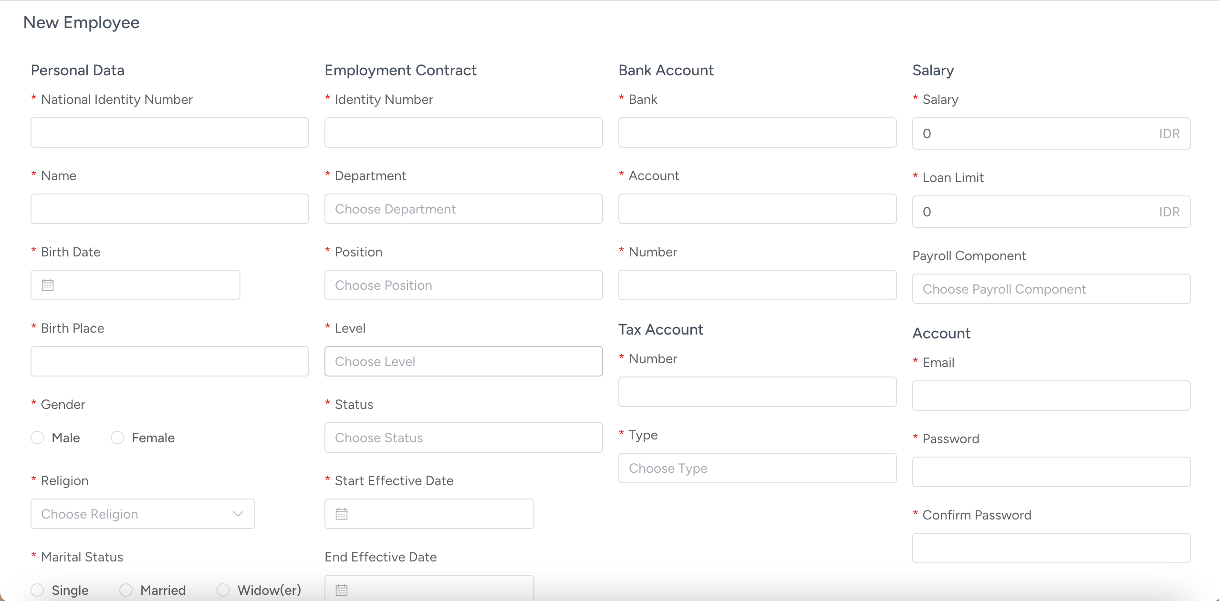Select Widow(er) marital status option
1219x601 pixels.
coord(223,590)
